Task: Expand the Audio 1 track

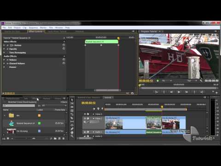Action: coord(93,132)
